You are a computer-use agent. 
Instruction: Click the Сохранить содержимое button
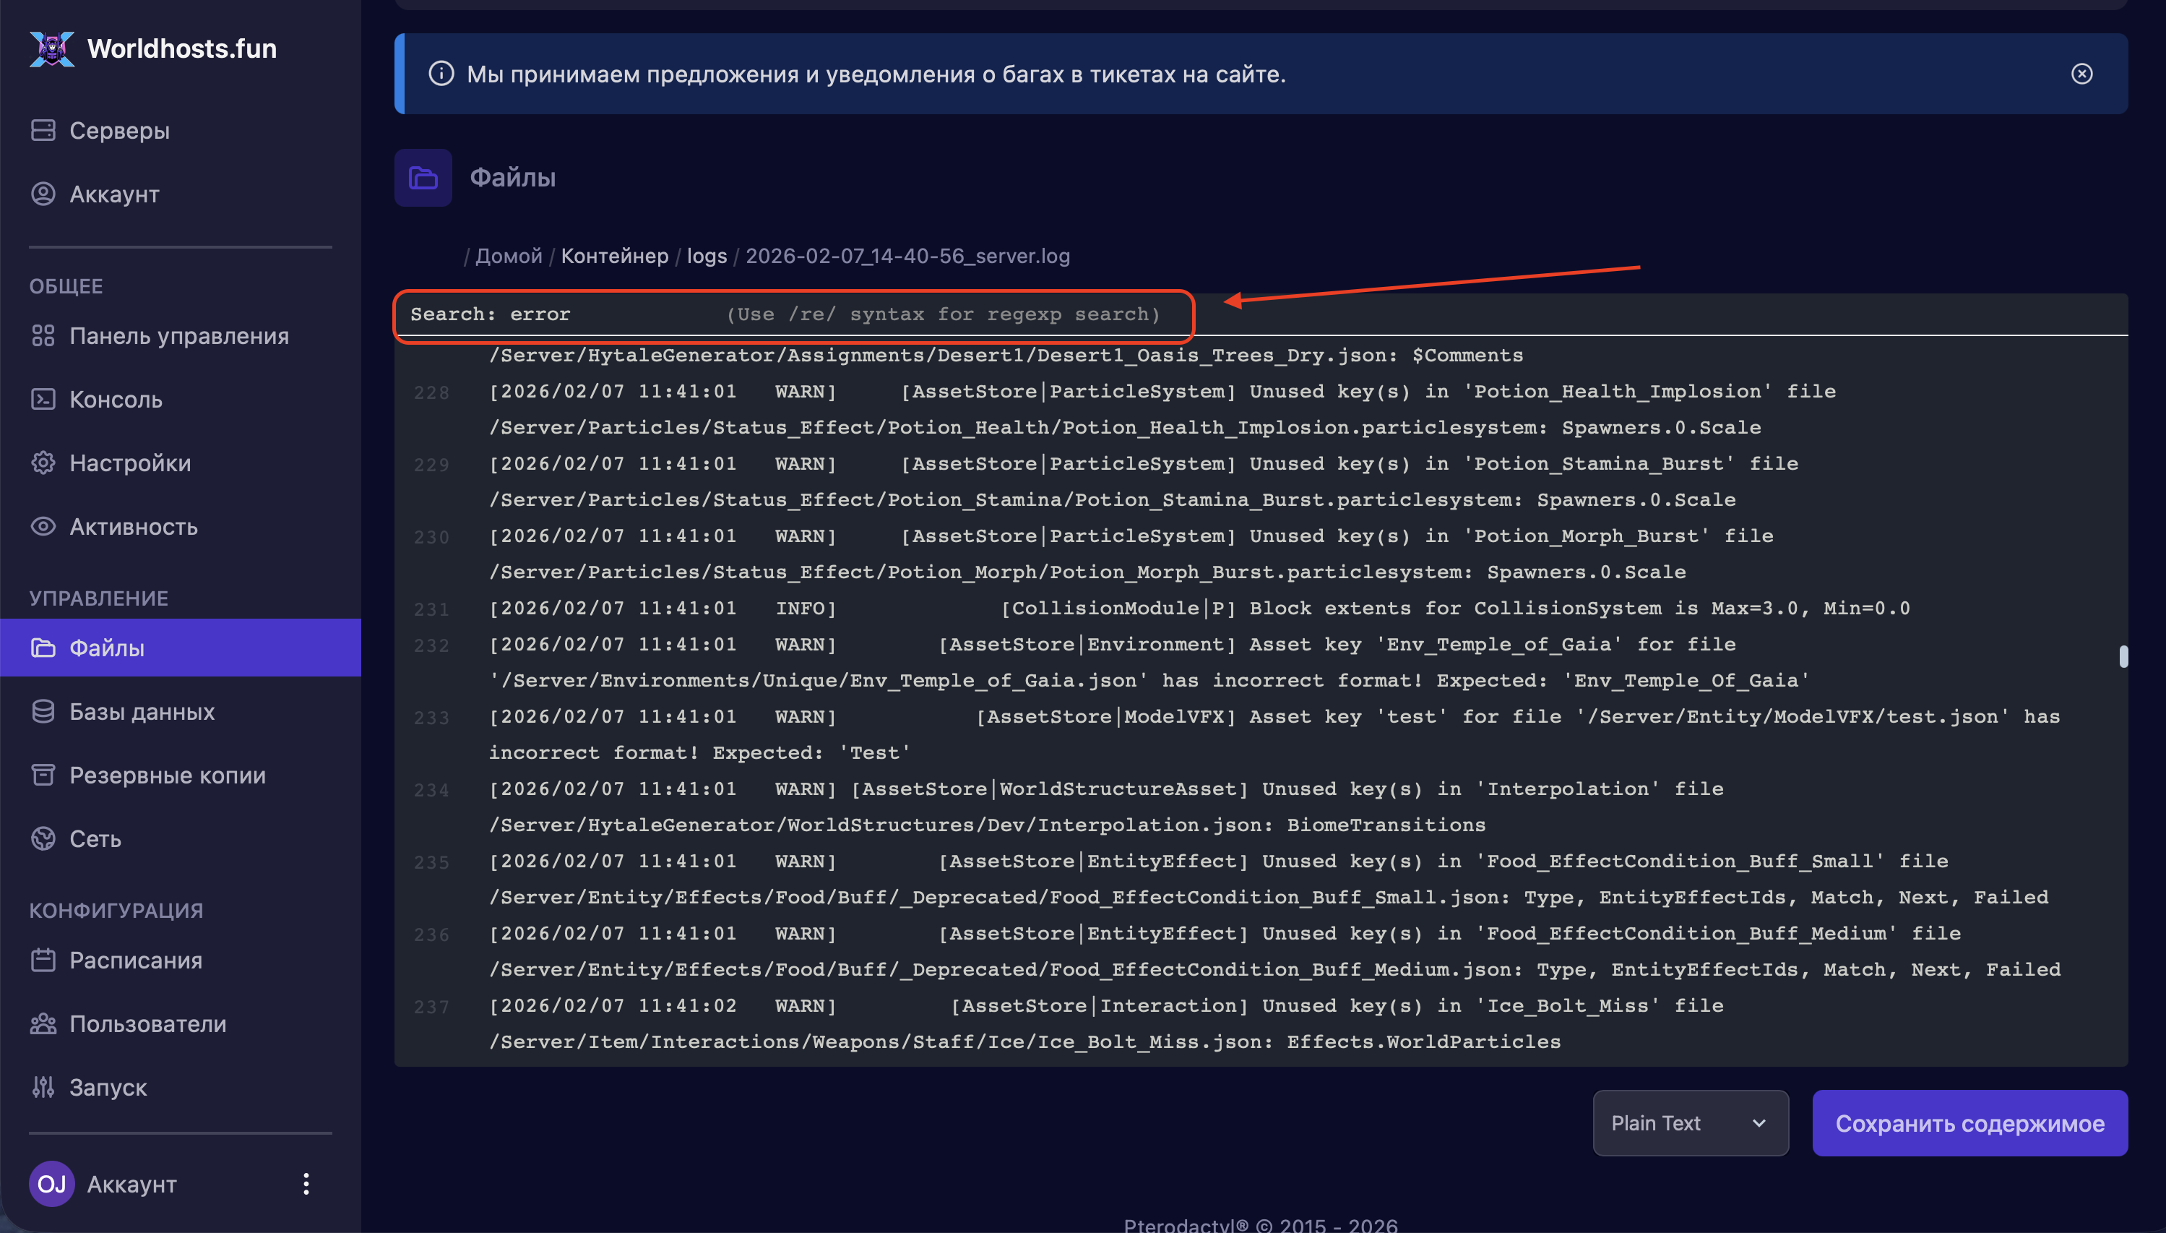click(x=1969, y=1123)
